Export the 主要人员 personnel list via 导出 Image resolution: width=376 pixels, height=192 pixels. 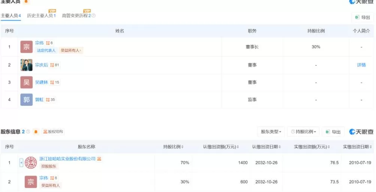(362, 17)
